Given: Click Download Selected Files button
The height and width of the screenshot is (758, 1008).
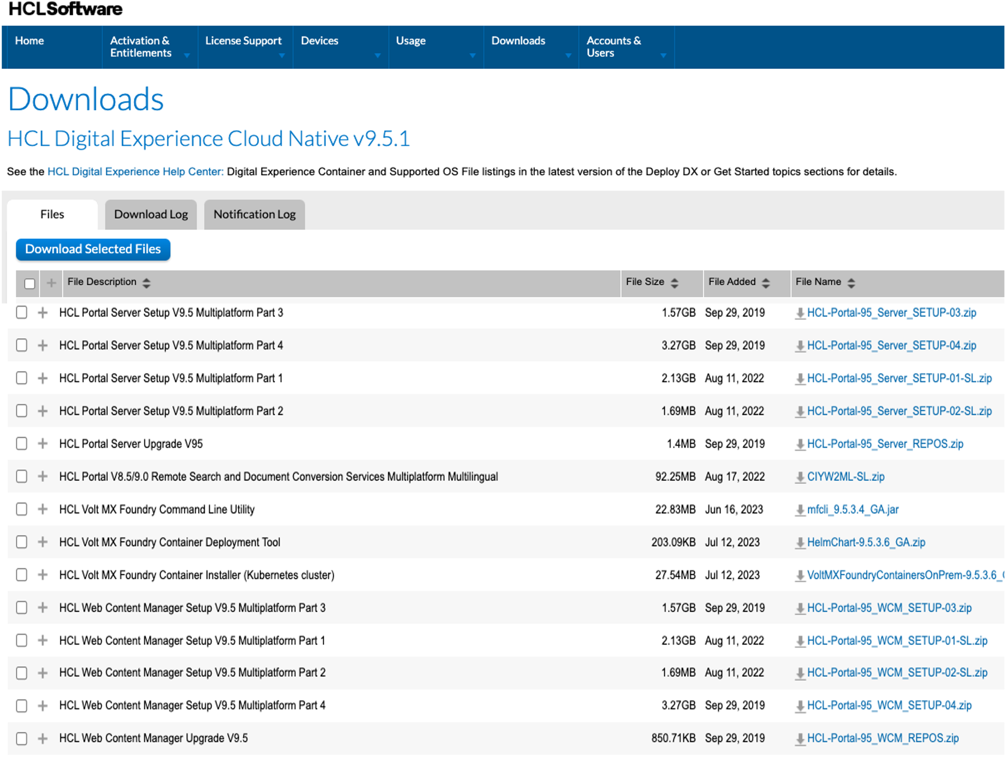Looking at the screenshot, I should (x=93, y=249).
